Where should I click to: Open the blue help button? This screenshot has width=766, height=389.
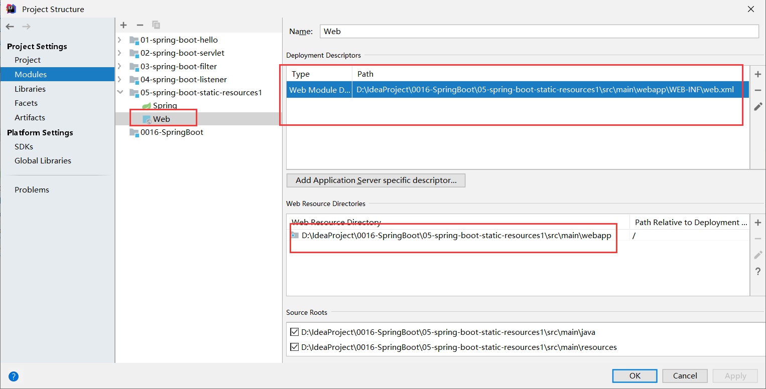[x=14, y=376]
